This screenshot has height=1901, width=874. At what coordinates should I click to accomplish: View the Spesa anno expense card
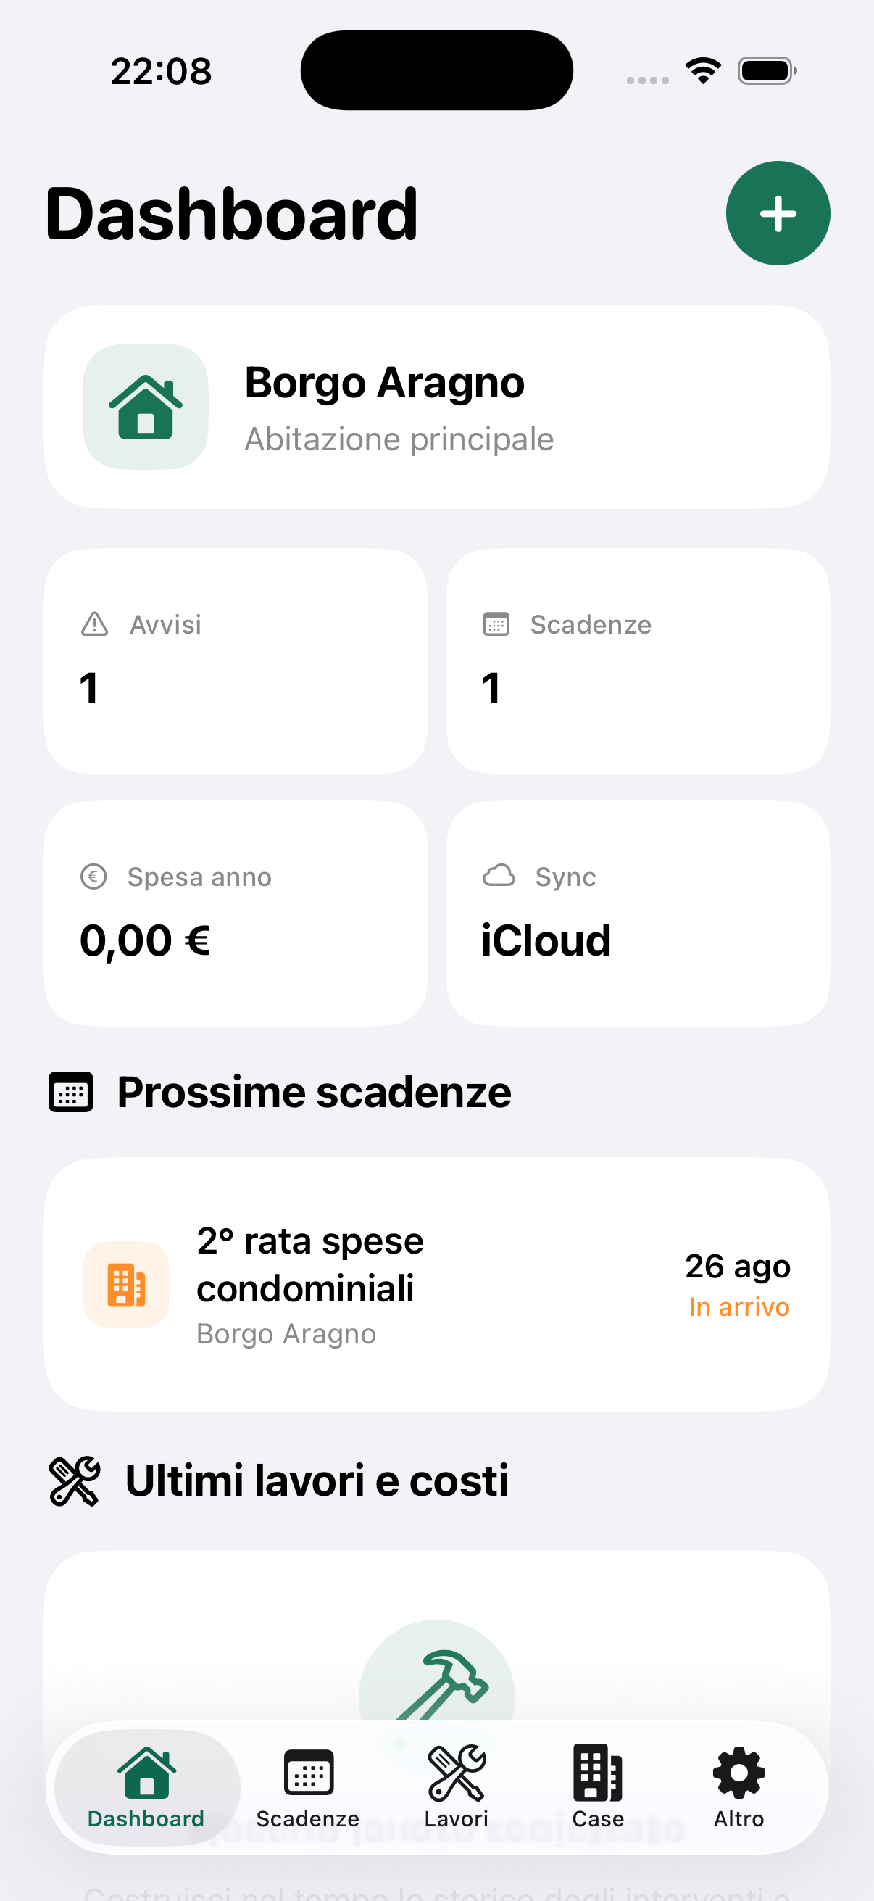tap(236, 914)
